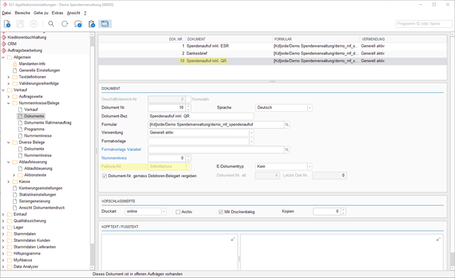Open Formatvorlage Variabel lookup magnifier

[287, 150]
